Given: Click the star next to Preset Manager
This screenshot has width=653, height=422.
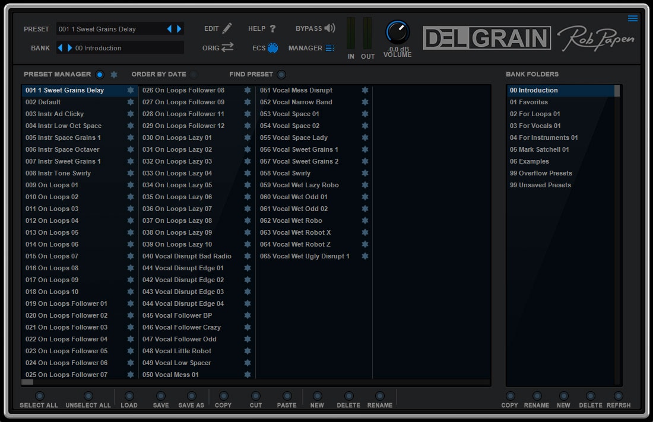Looking at the screenshot, I should (114, 75).
